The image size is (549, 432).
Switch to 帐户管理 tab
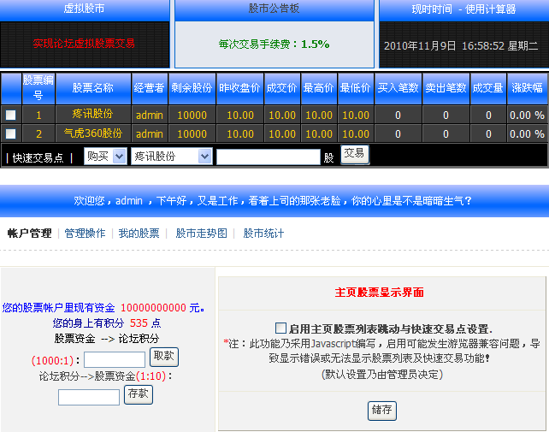pos(29,234)
